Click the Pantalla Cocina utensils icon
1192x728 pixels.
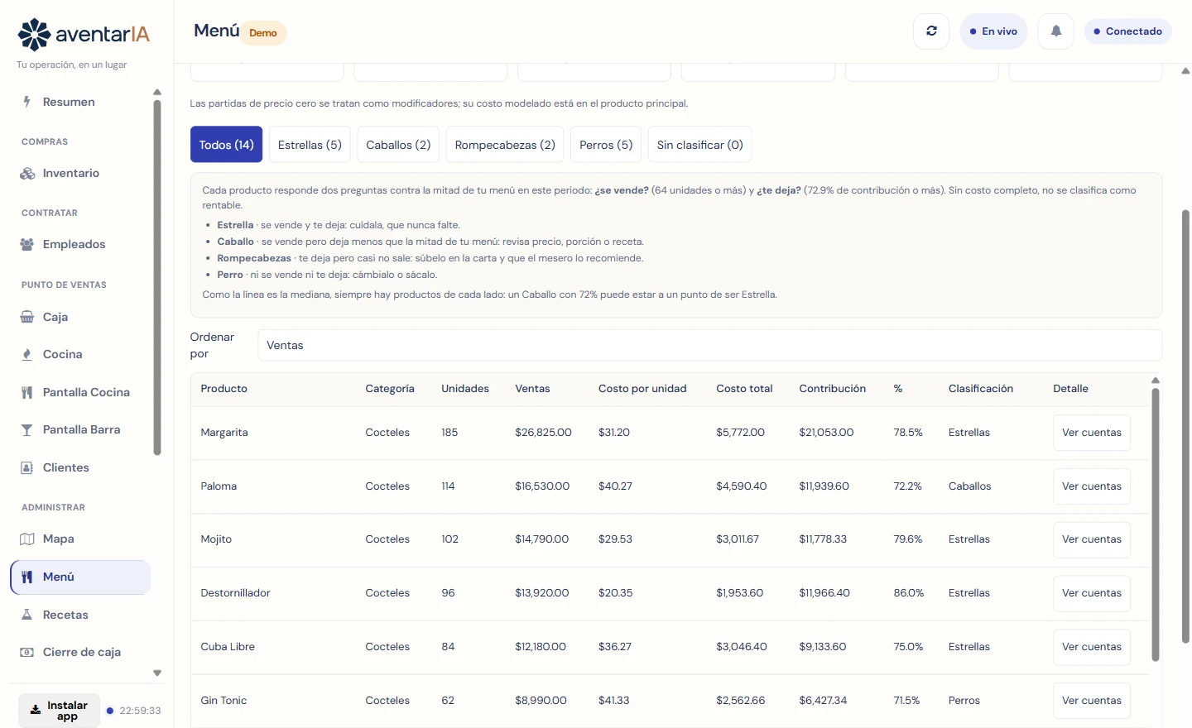pos(27,392)
